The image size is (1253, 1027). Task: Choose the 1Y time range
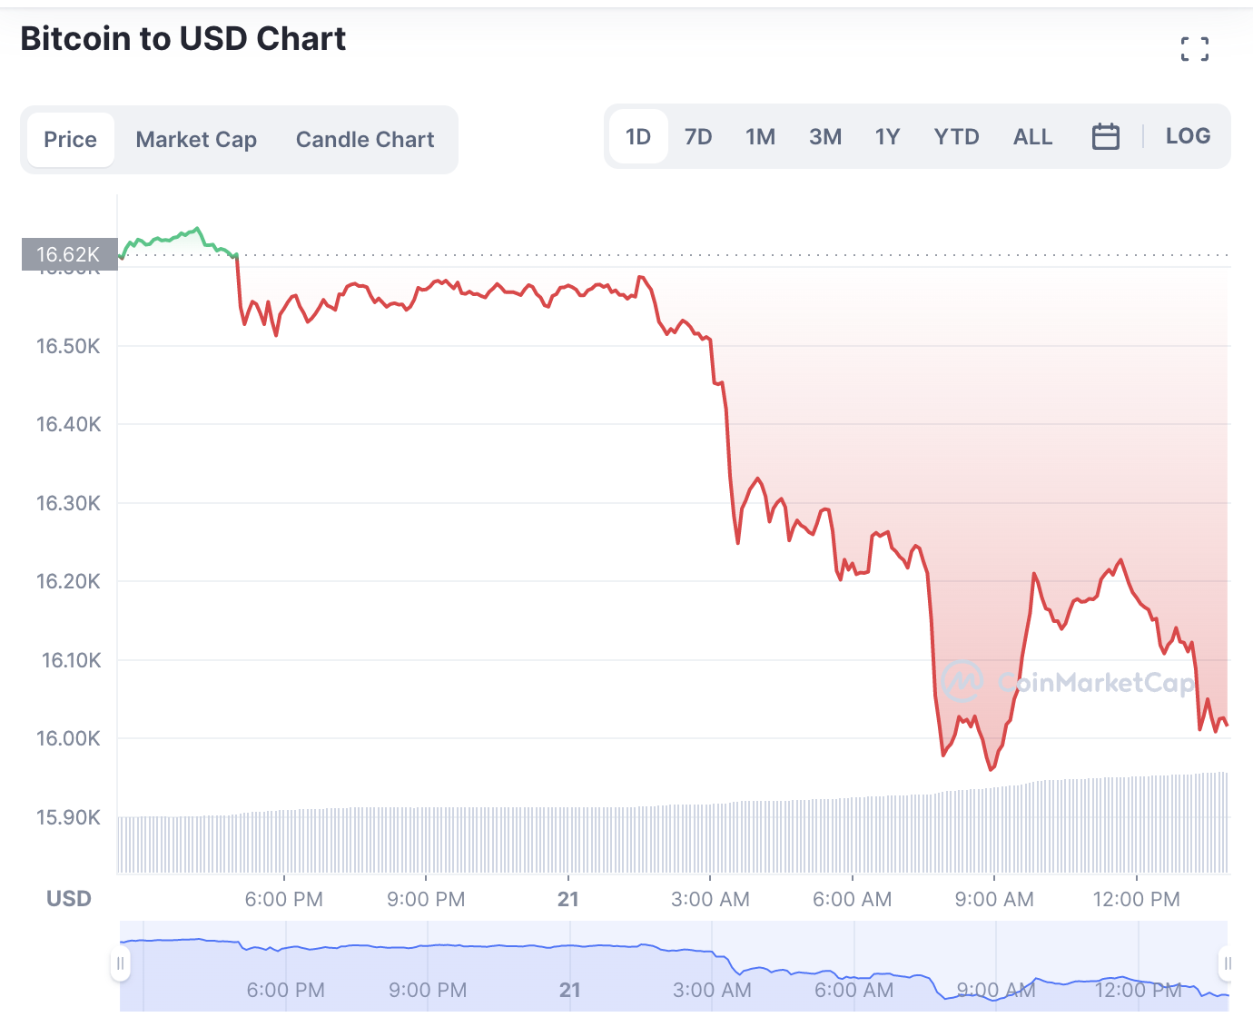tap(887, 137)
